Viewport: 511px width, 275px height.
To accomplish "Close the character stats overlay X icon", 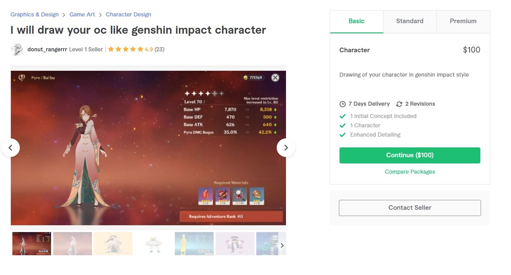I will (x=275, y=78).
